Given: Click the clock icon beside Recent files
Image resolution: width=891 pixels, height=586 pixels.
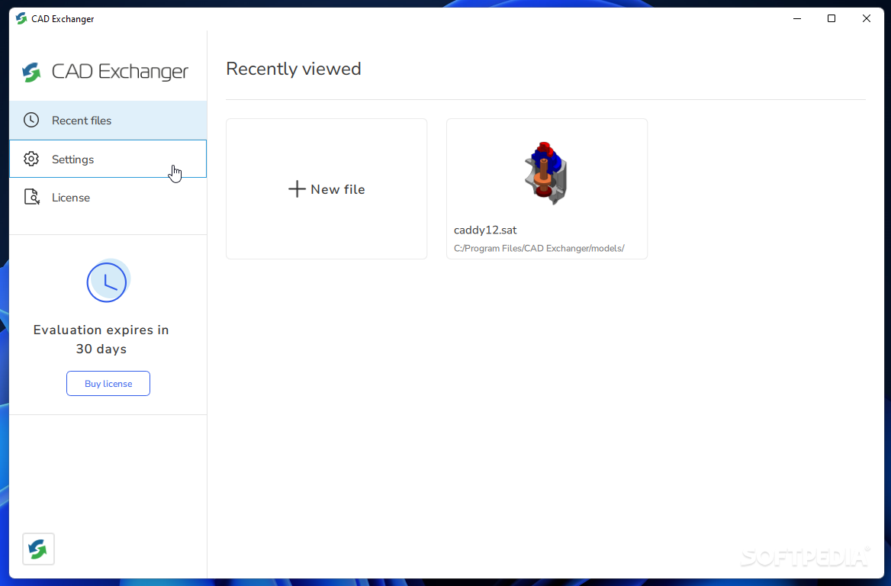Looking at the screenshot, I should [31, 120].
